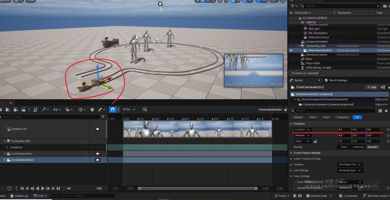
Task: Open the Location type dropdown
Action: click(302, 130)
